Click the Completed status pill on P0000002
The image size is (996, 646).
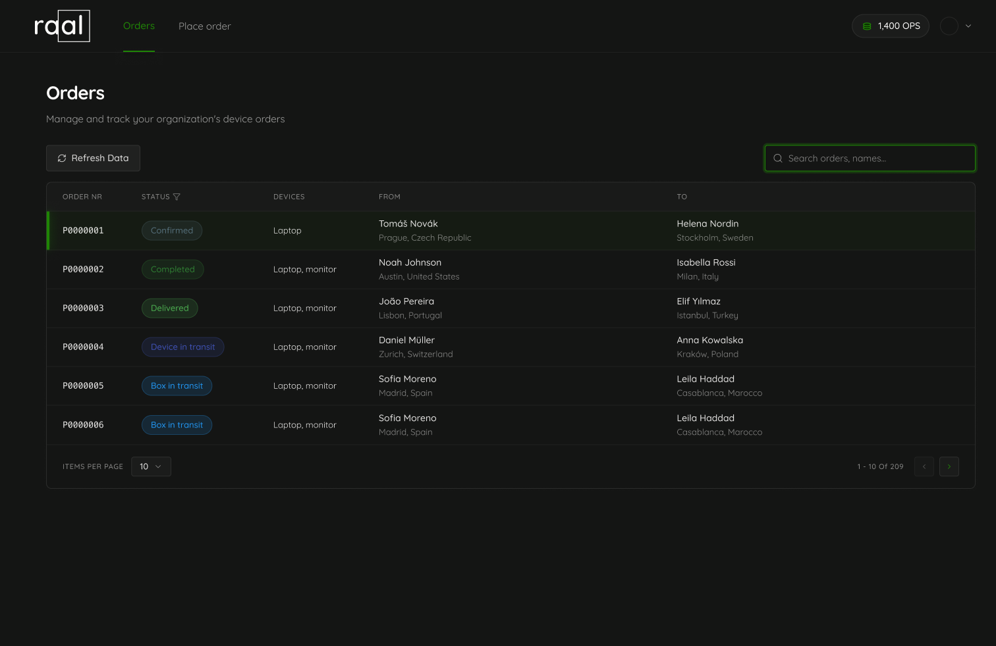(x=173, y=269)
